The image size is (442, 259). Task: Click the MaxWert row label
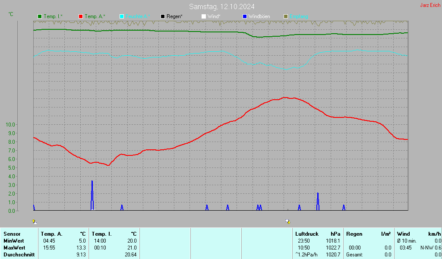click(x=14, y=248)
